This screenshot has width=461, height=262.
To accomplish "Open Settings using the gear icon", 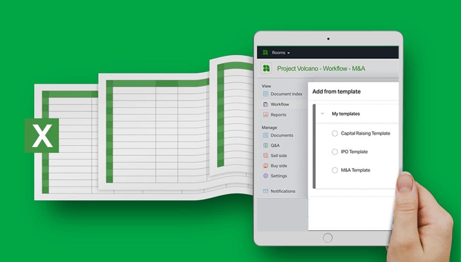I will tap(265, 176).
